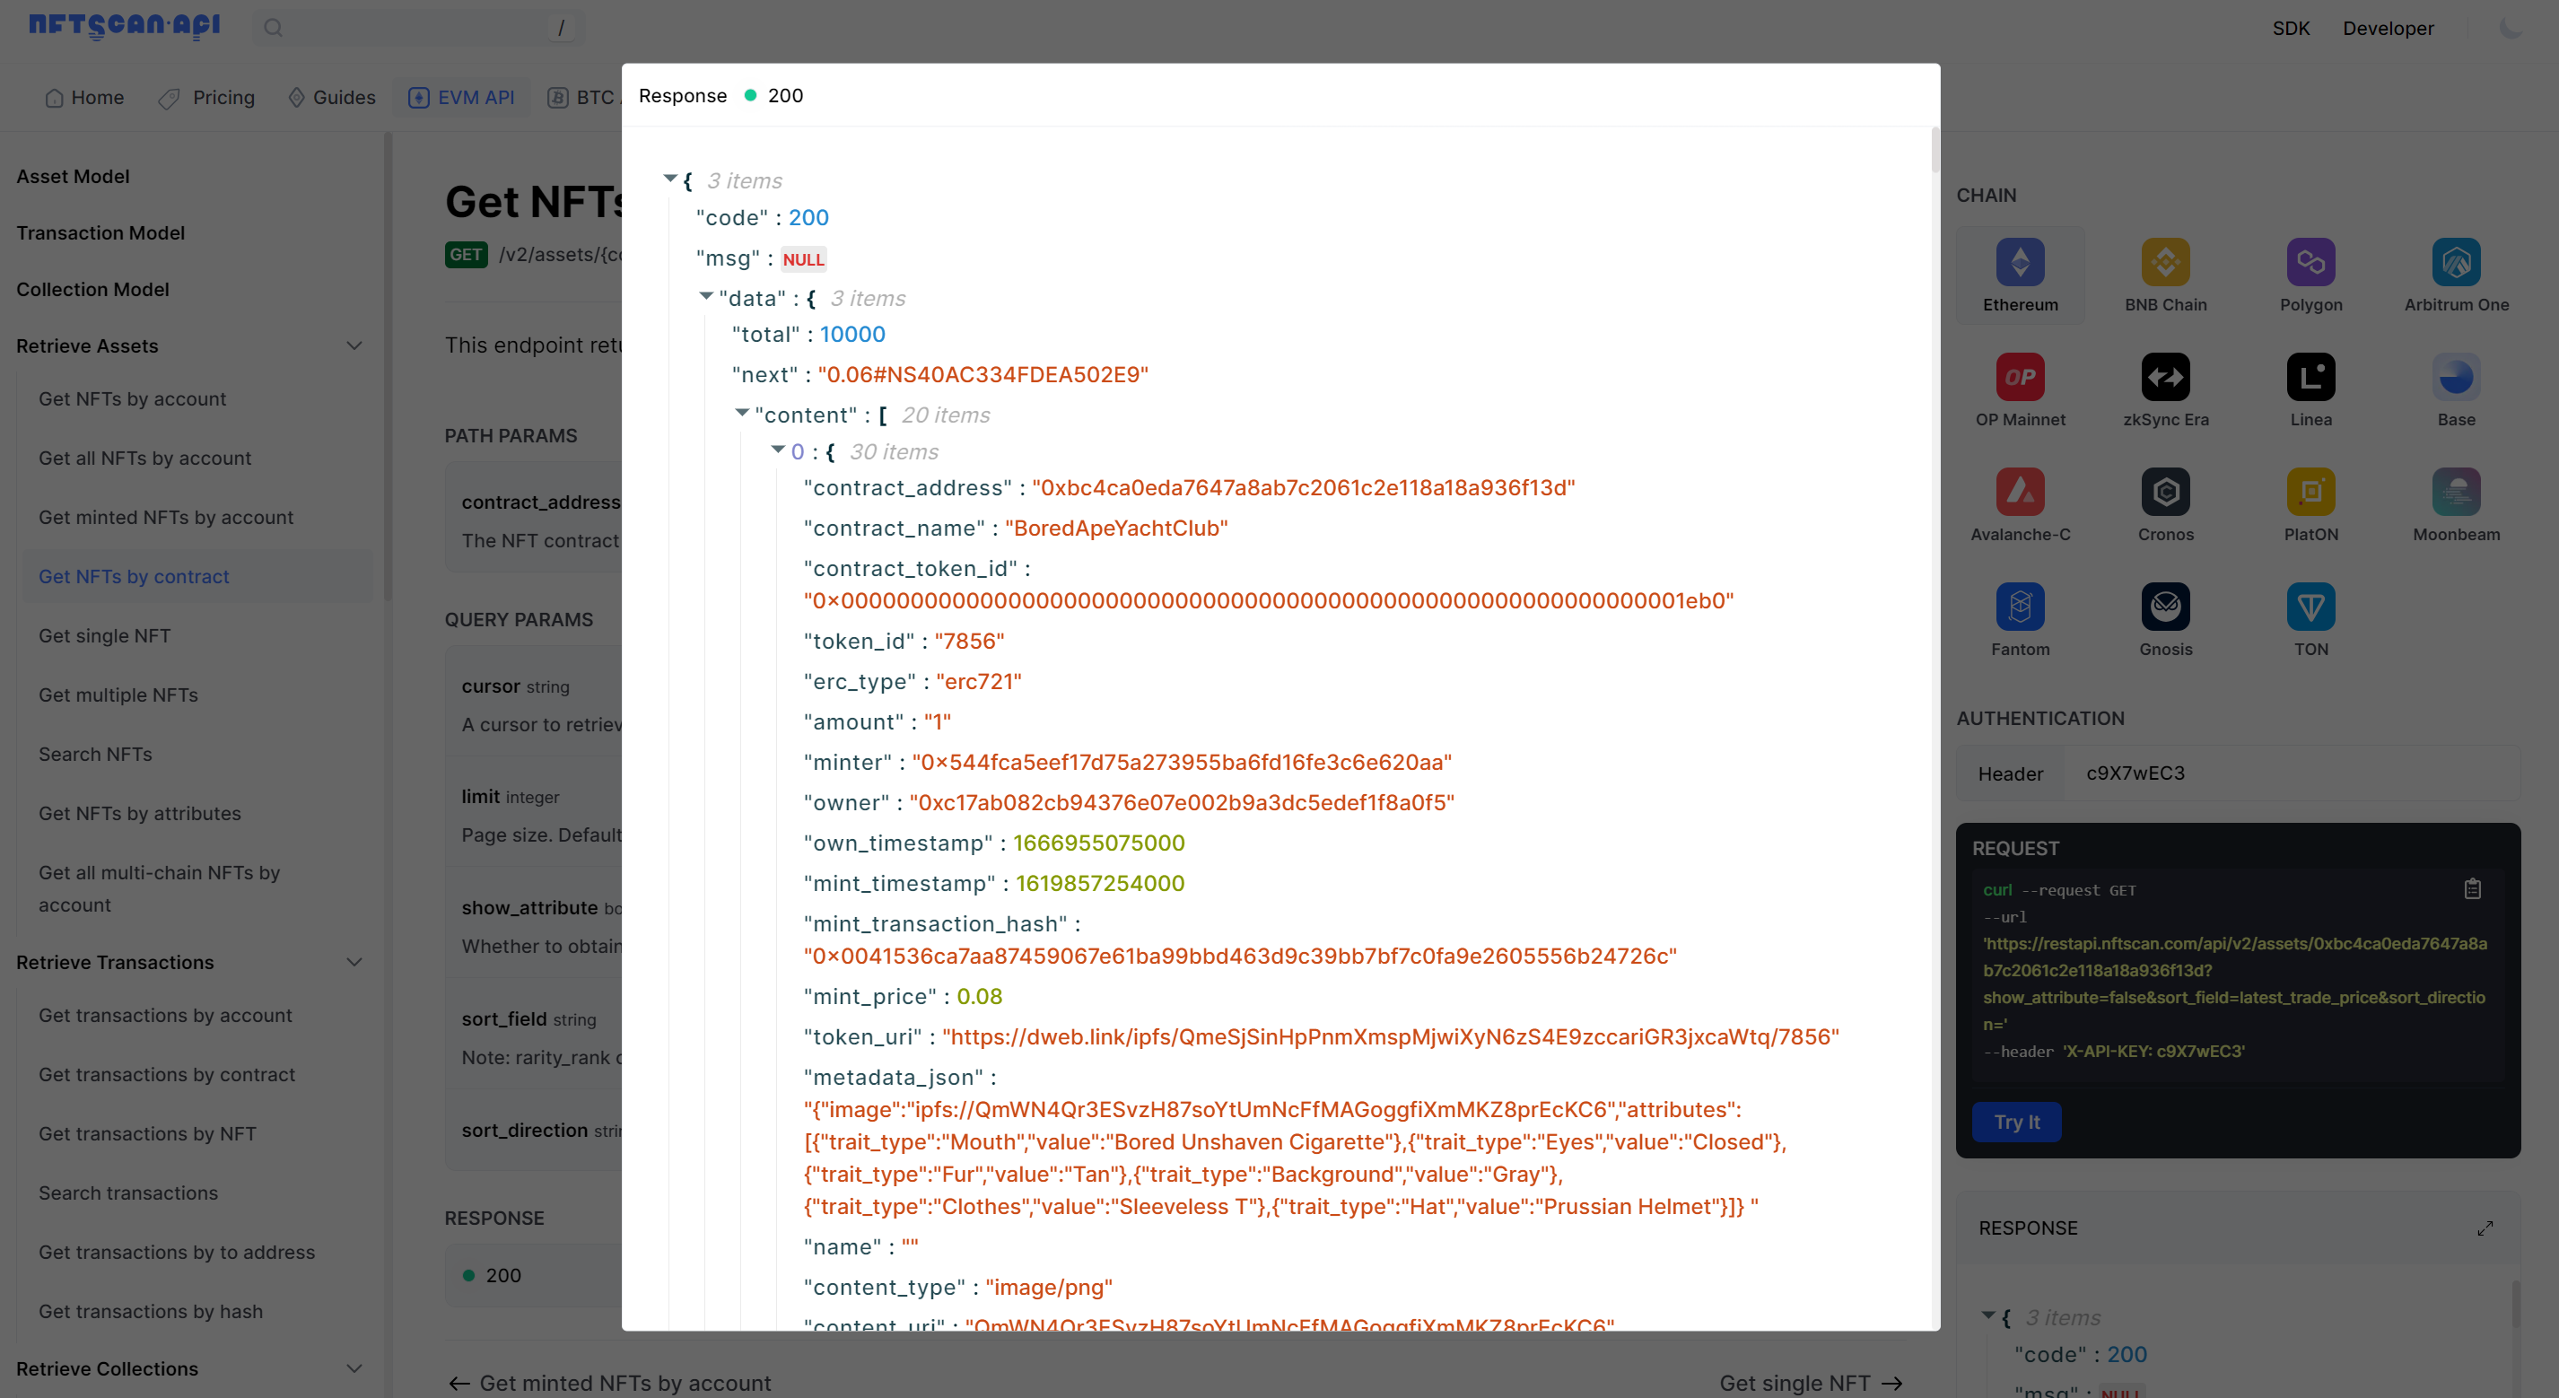
Task: Open Get NFTs by account
Action: pos(132,398)
